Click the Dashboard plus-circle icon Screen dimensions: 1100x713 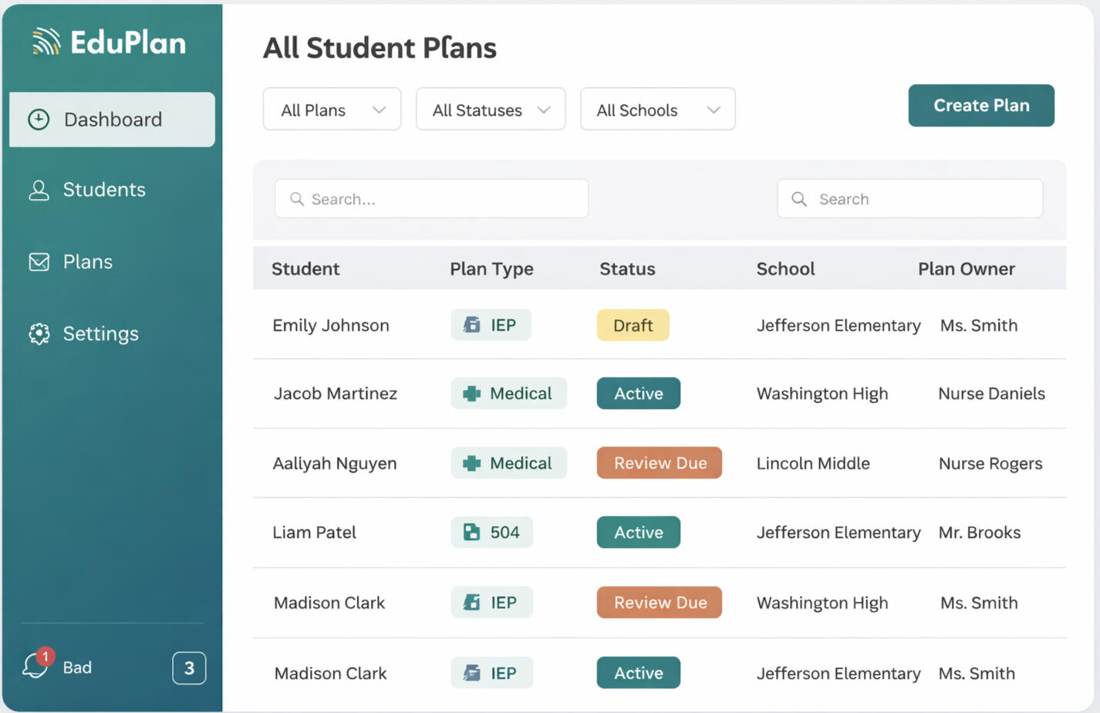[39, 120]
